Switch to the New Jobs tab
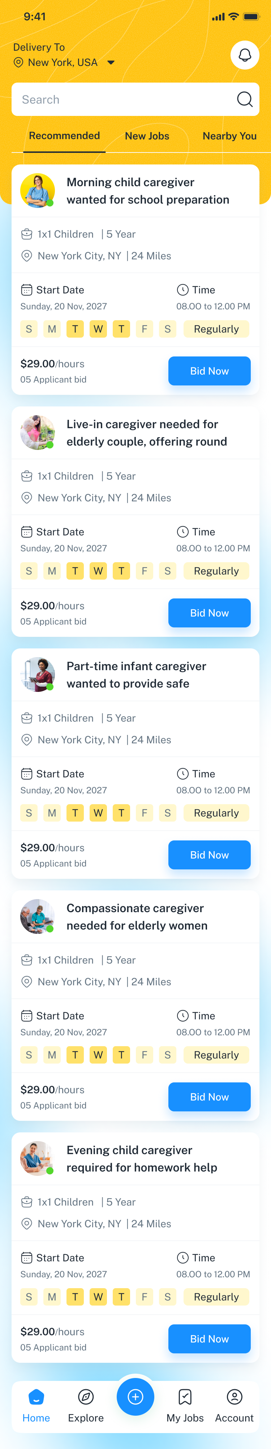This screenshot has height=1449, width=271. [147, 136]
